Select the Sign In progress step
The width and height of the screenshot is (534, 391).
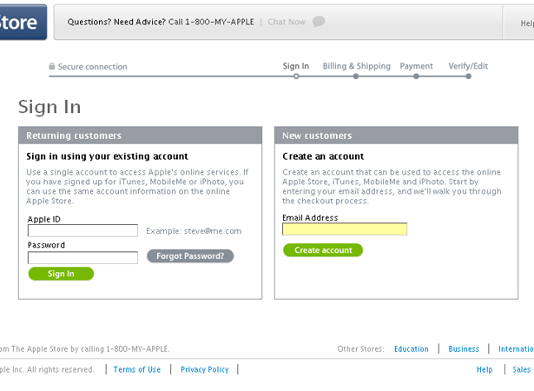click(296, 67)
